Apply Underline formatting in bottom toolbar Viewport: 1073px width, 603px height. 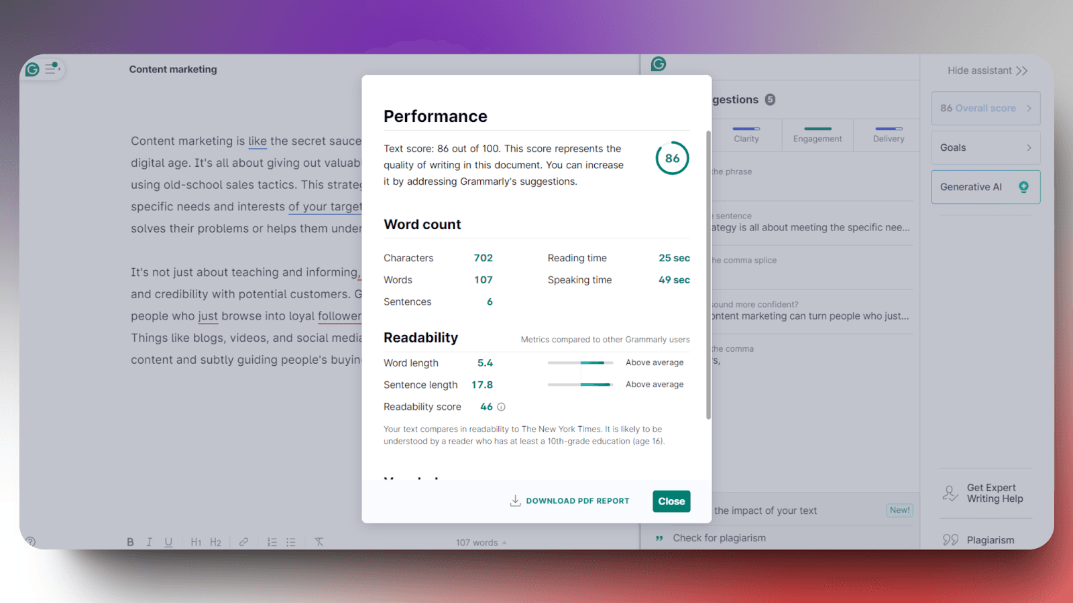tap(168, 542)
